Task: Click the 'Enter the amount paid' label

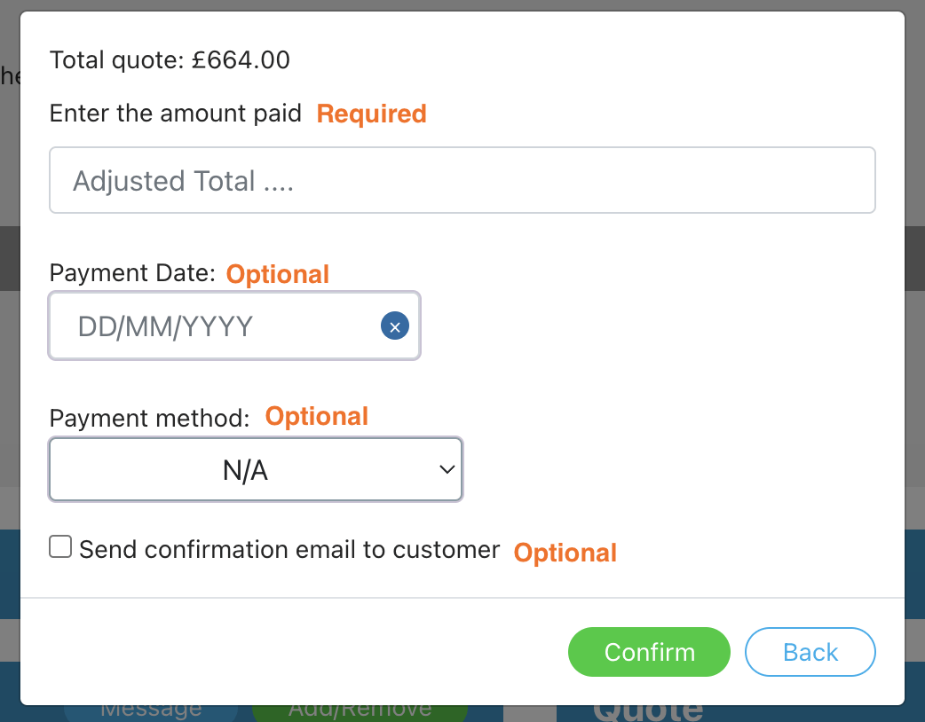Action: (175, 114)
